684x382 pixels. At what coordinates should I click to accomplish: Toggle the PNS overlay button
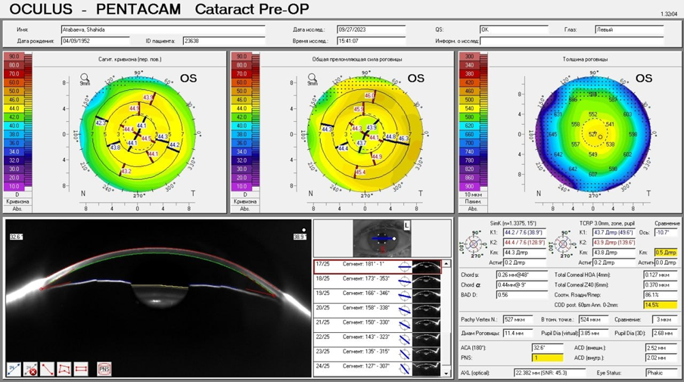[104, 368]
